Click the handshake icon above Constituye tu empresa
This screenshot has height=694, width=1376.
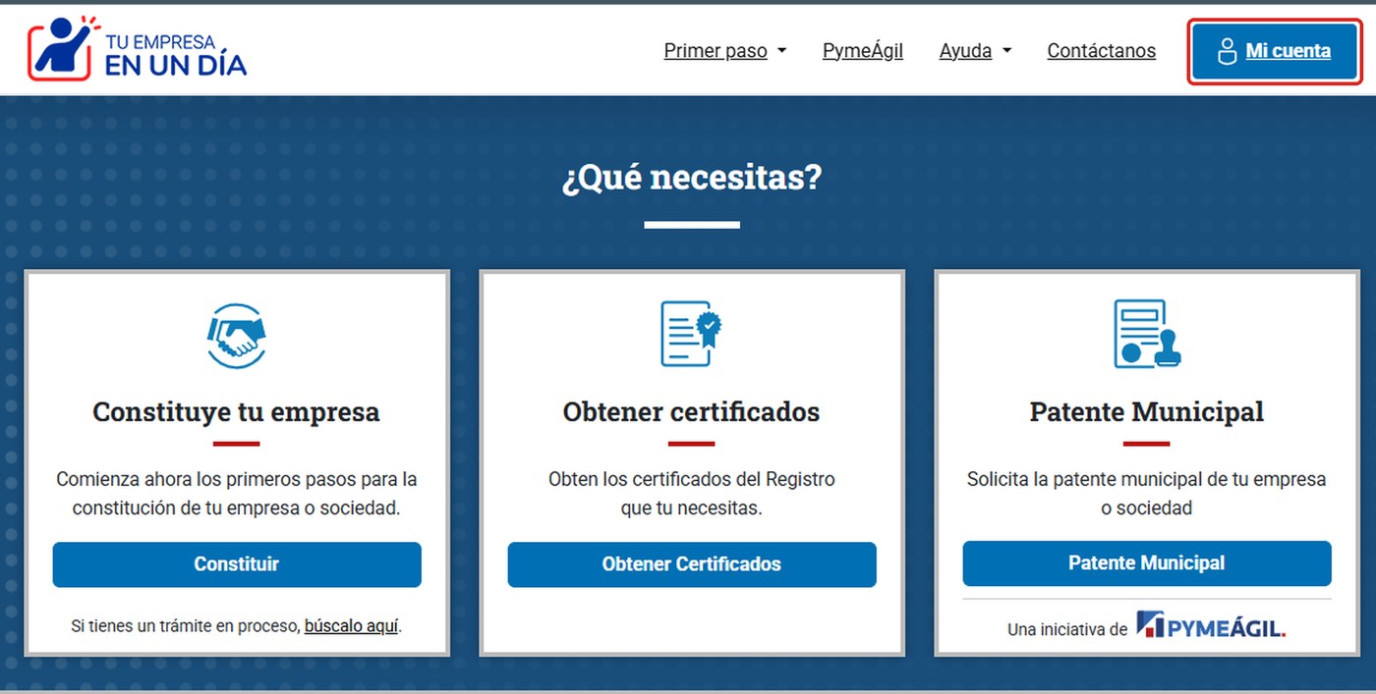click(x=236, y=336)
